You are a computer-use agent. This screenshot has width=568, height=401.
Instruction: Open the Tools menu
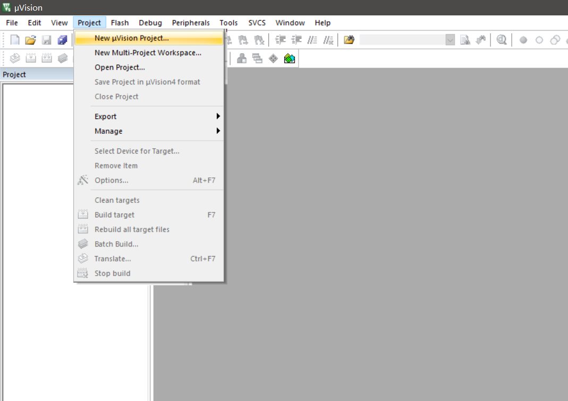228,23
